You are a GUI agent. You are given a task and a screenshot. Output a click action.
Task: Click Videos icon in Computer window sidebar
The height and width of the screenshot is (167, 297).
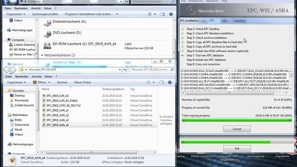[11, 20]
